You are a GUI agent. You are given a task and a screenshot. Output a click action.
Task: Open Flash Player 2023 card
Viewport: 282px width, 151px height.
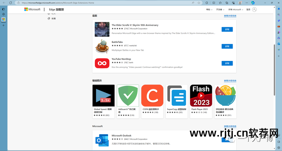[201, 101]
